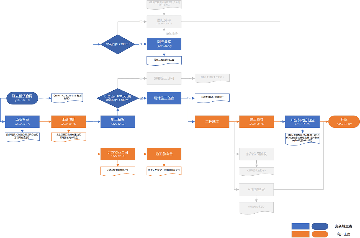Viewport: 360px width, 238px height.
Task: Select the blue 属地施工备案 box
Action: pyautogui.click(x=164, y=98)
